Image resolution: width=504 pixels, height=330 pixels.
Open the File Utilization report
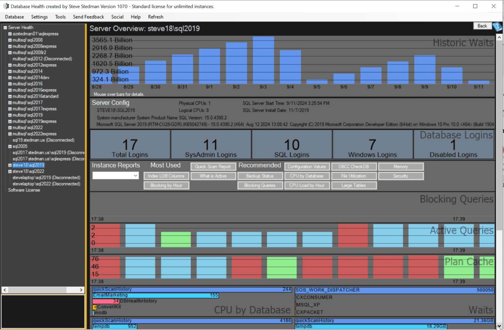coord(354,176)
